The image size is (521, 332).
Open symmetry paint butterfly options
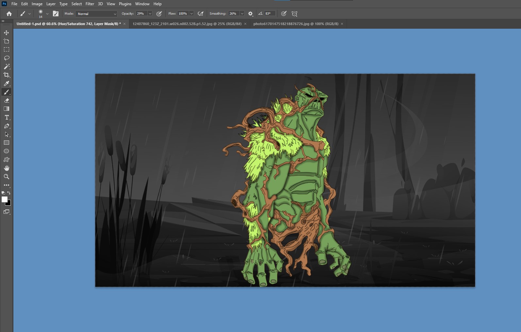pos(294,14)
